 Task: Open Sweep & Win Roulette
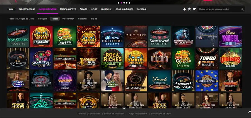click(x=160, y=36)
